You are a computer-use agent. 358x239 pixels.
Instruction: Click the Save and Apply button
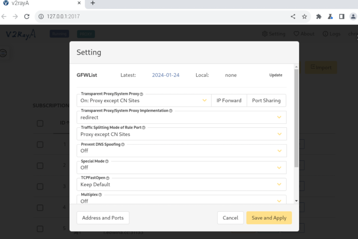point(269,218)
